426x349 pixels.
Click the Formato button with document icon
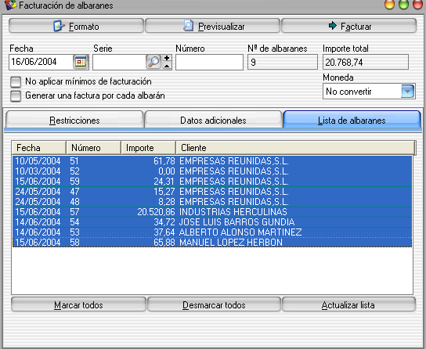point(76,26)
